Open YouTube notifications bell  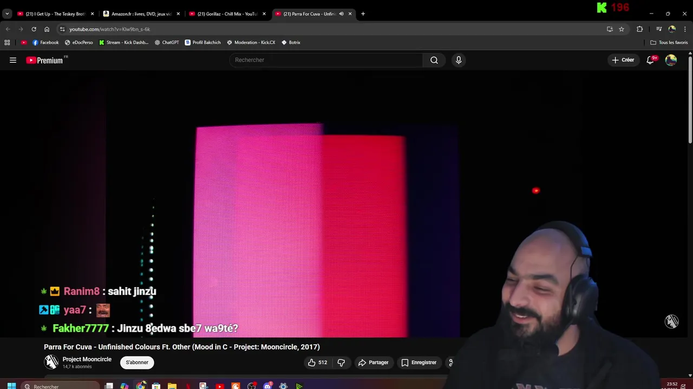click(651, 60)
